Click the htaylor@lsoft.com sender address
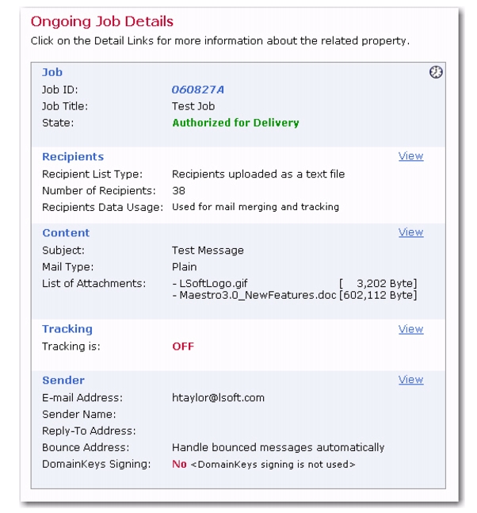 pyautogui.click(x=218, y=398)
